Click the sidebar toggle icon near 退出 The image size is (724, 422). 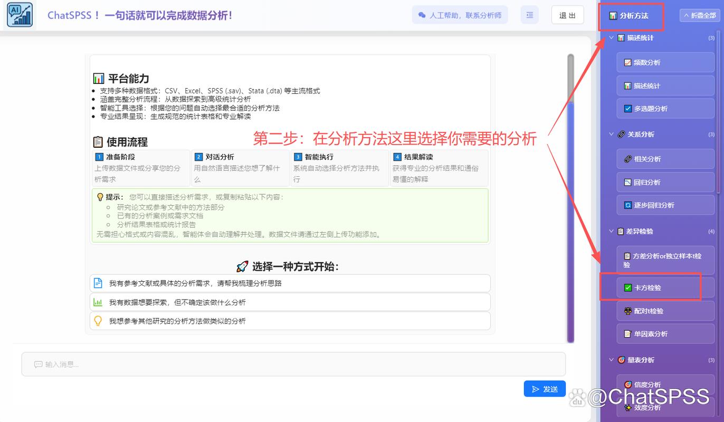click(x=529, y=15)
